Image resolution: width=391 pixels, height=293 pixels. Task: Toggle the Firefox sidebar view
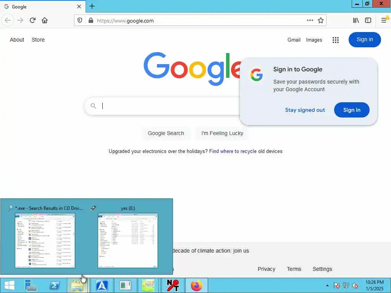[x=368, y=21]
